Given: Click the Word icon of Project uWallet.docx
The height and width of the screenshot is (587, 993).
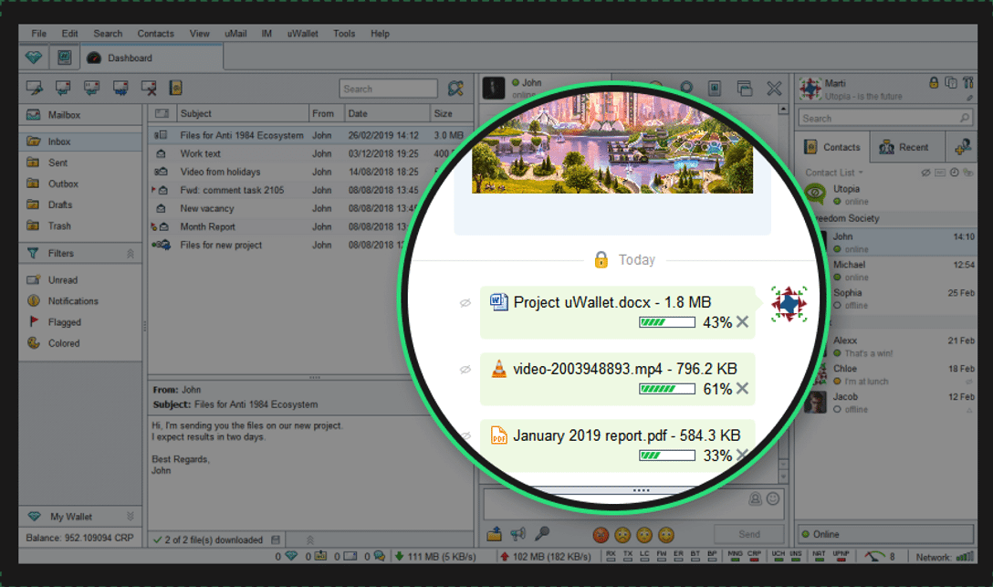Looking at the screenshot, I should click(x=499, y=302).
